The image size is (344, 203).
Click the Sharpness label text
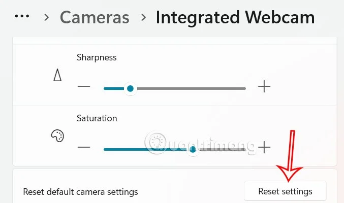(x=97, y=57)
